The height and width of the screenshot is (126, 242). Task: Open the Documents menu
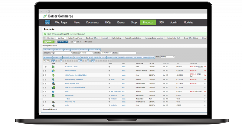tap(93, 23)
